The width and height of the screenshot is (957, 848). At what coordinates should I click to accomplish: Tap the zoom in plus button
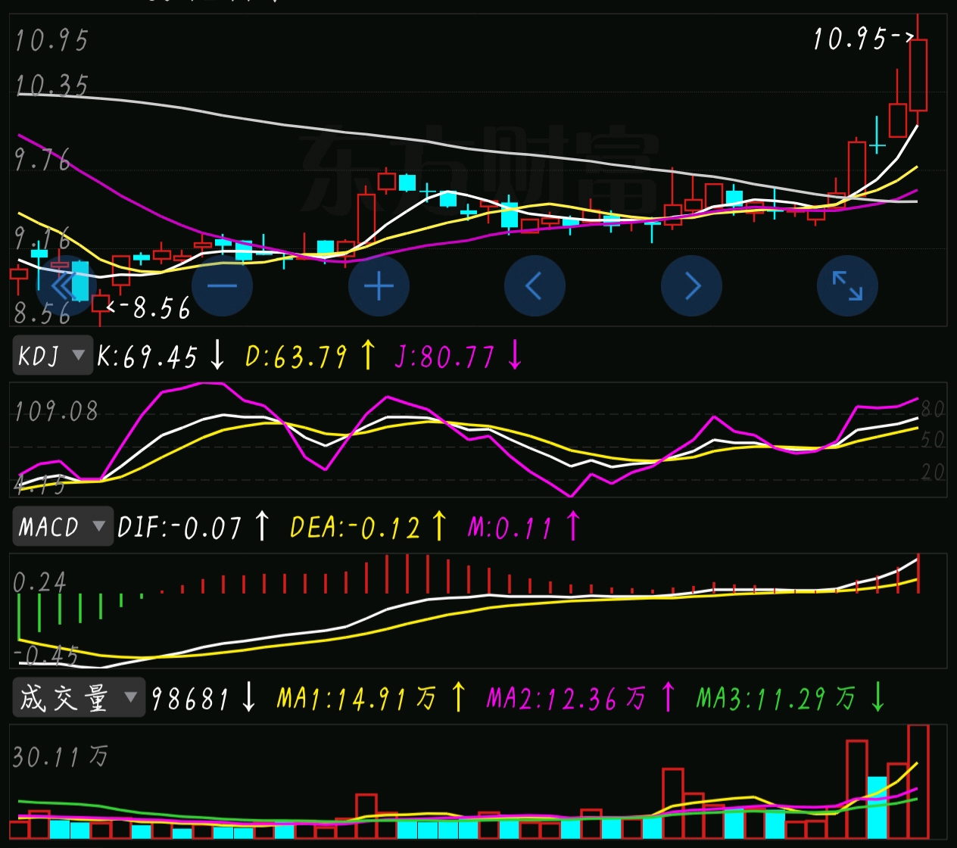tap(379, 286)
